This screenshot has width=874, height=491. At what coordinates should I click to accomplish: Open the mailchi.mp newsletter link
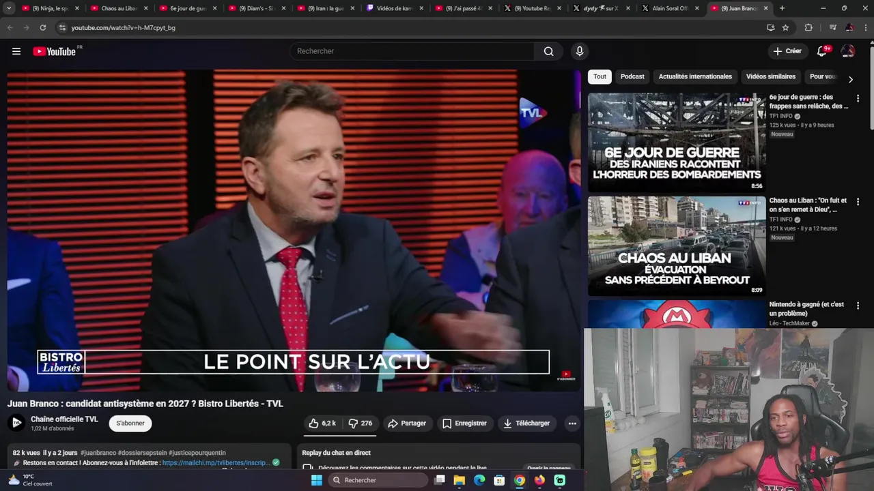(x=216, y=462)
